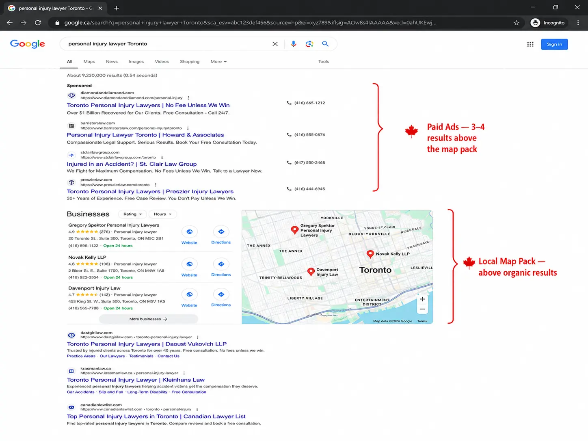This screenshot has height=441, width=588.
Task: Open ad options for diamondanddiamond.com result
Action: coord(188,98)
